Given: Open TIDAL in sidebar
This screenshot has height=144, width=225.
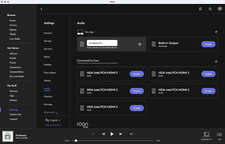Looking at the screenshot, I should coord(13,34).
